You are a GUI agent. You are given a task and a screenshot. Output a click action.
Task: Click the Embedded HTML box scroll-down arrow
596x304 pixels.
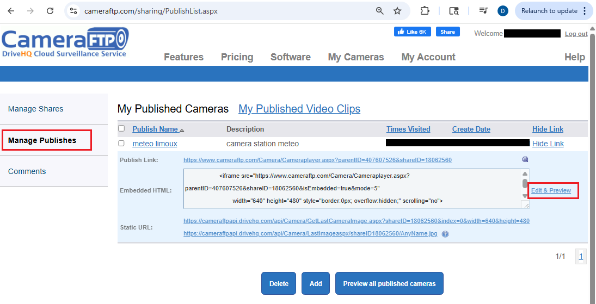coord(525,196)
